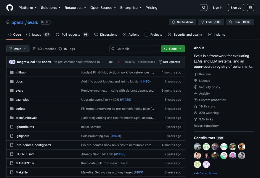Star the openai/evals repository

240,22
